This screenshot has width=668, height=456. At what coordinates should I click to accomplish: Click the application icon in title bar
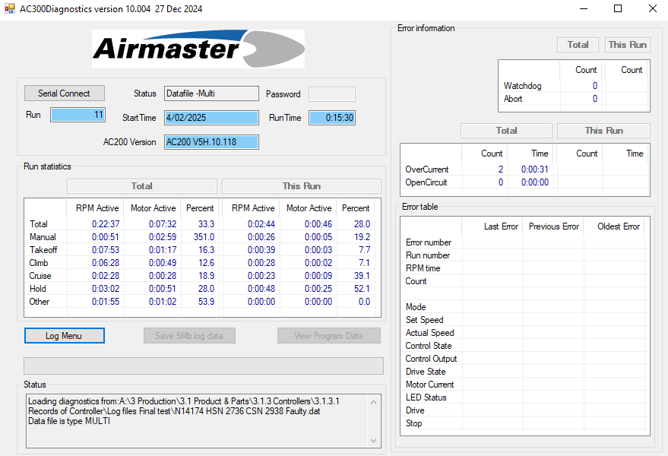click(x=10, y=9)
